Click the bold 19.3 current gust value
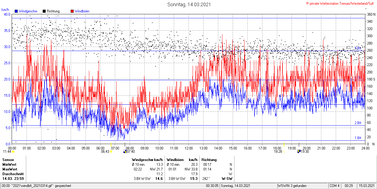Image resolution: width=377 pixels, height=189 pixels. [194, 179]
